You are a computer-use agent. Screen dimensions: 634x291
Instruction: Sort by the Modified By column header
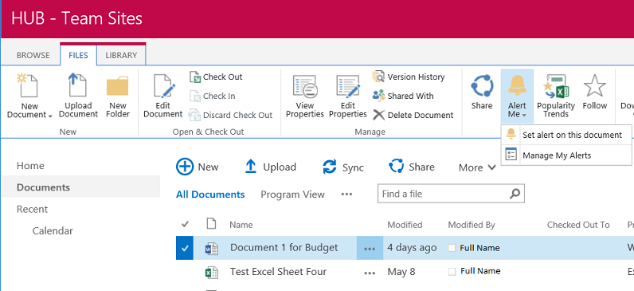tap(472, 225)
